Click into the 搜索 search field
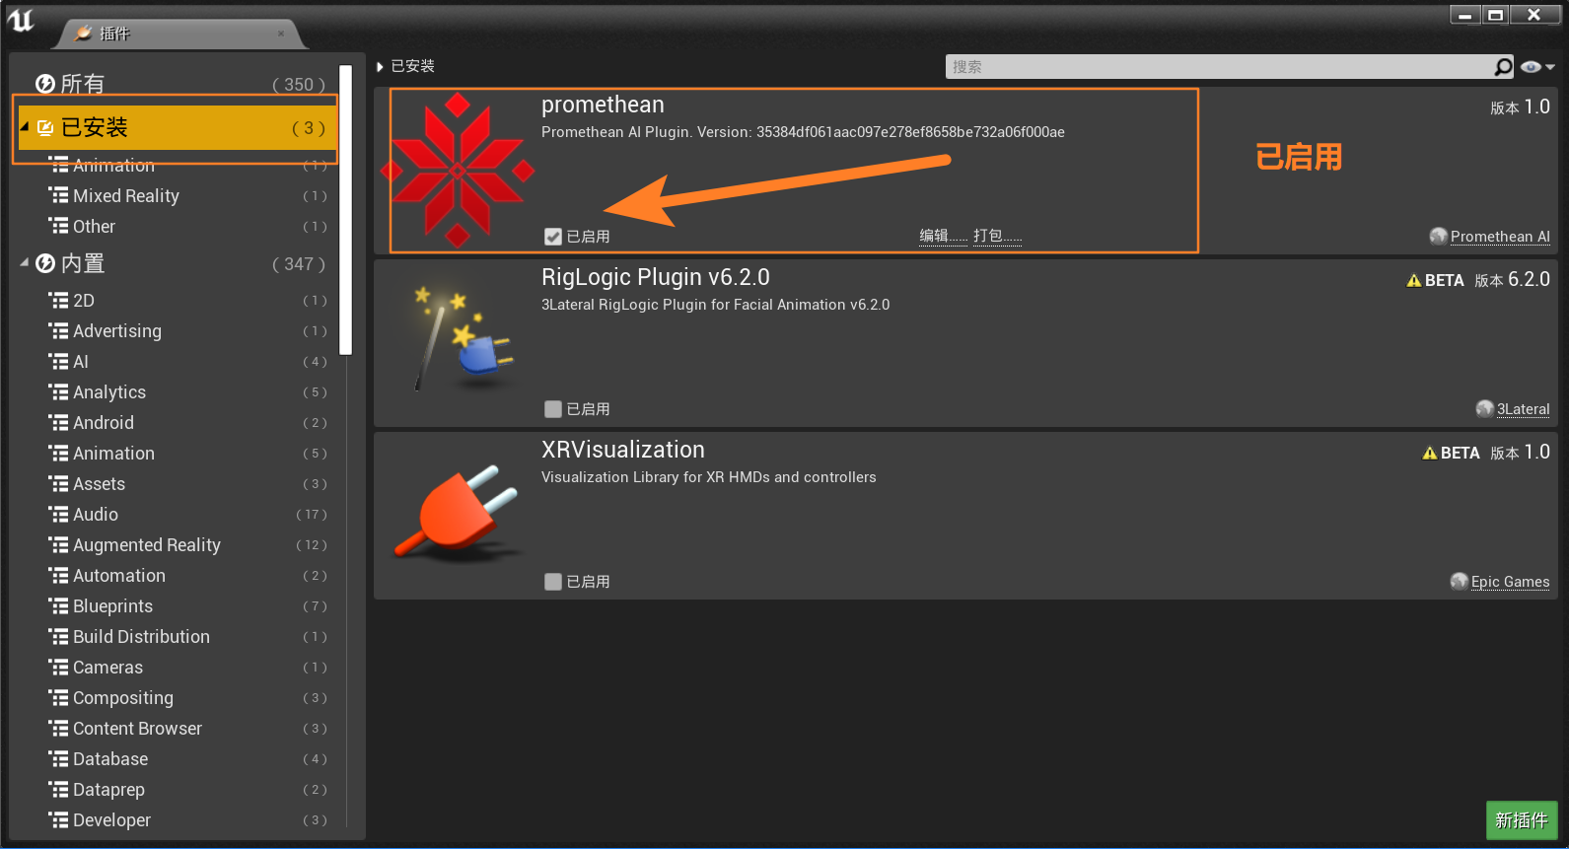Viewport: 1569px width, 849px height. [x=1220, y=67]
